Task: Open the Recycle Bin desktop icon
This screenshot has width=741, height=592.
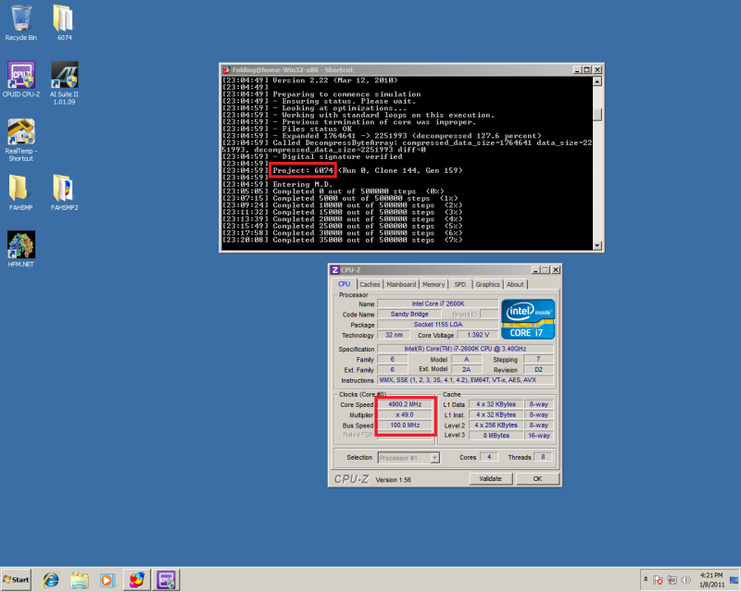Action: 20,22
